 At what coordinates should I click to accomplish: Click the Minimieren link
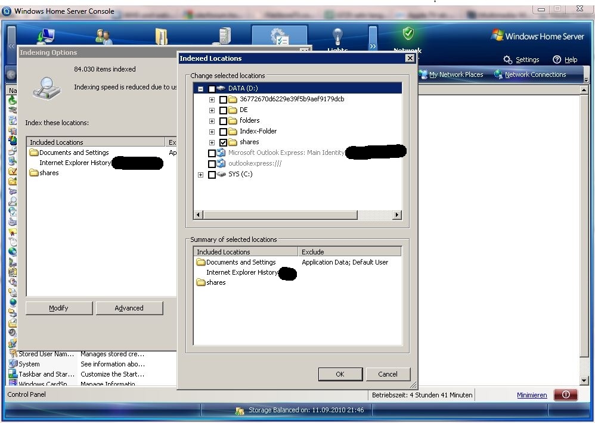(x=532, y=395)
